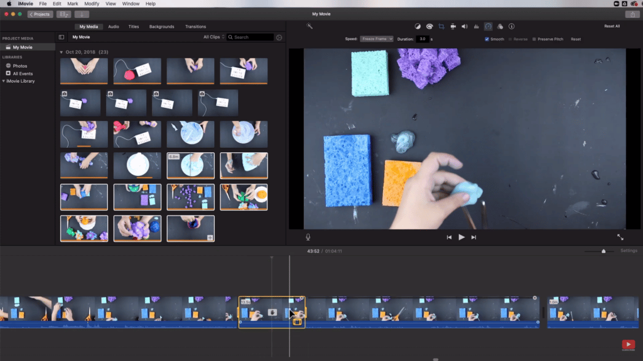The image size is (643, 361).
Task: Open the Speed Freeze Frame dropdown
Action: pyautogui.click(x=377, y=39)
